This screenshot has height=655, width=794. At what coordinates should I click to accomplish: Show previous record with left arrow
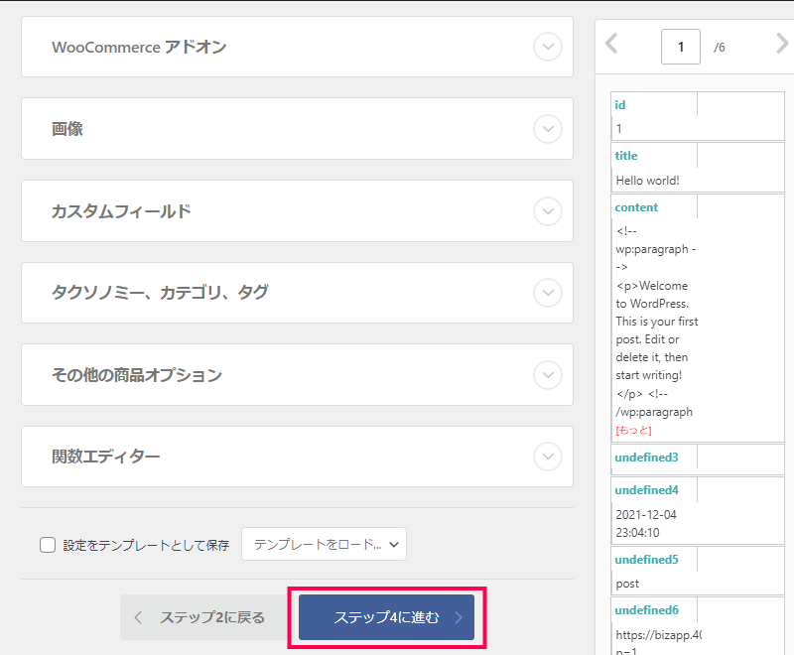click(611, 43)
